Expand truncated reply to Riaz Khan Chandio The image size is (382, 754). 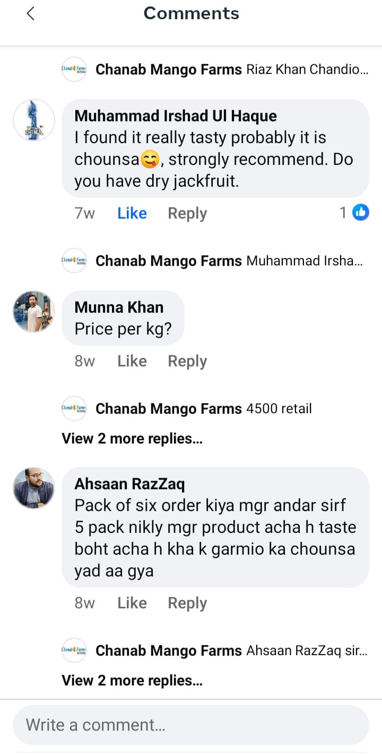pos(307,69)
